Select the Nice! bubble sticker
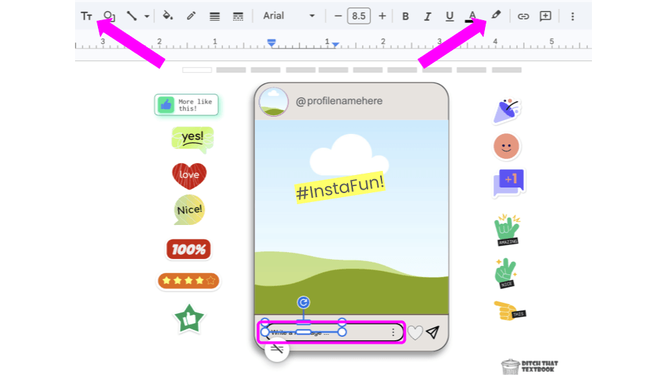The height and width of the screenshot is (375, 667). coord(189,210)
